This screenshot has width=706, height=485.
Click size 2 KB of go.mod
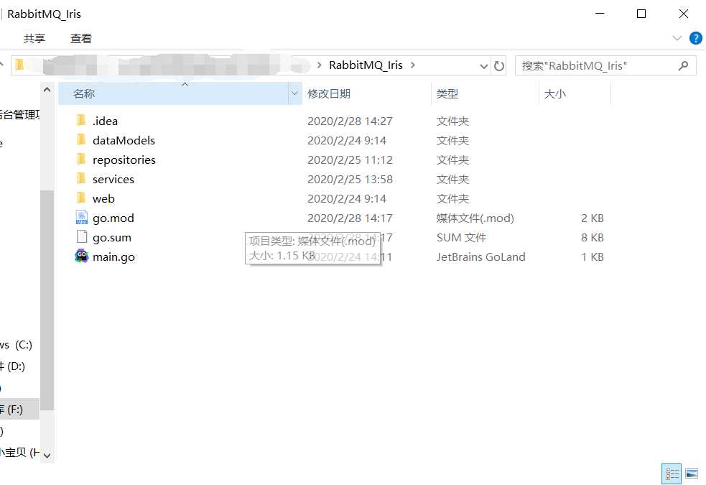(592, 218)
